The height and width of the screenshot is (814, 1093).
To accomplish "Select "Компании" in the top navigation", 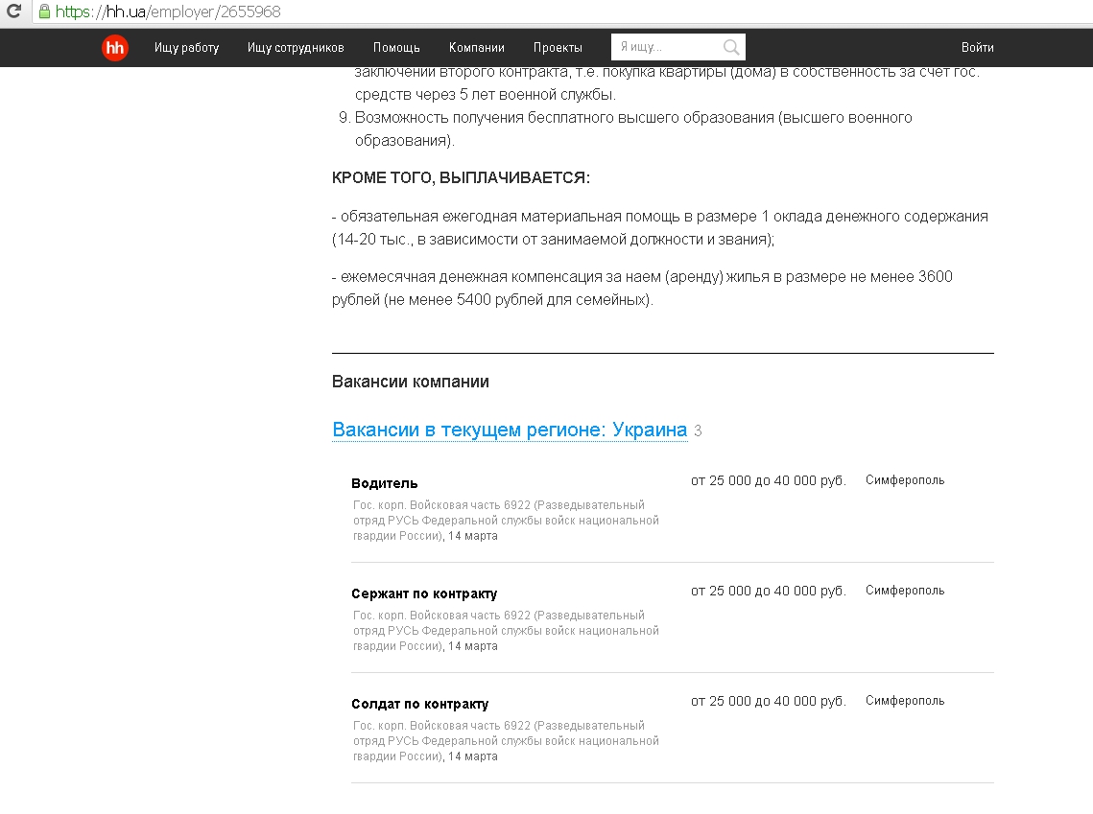I will tap(476, 47).
